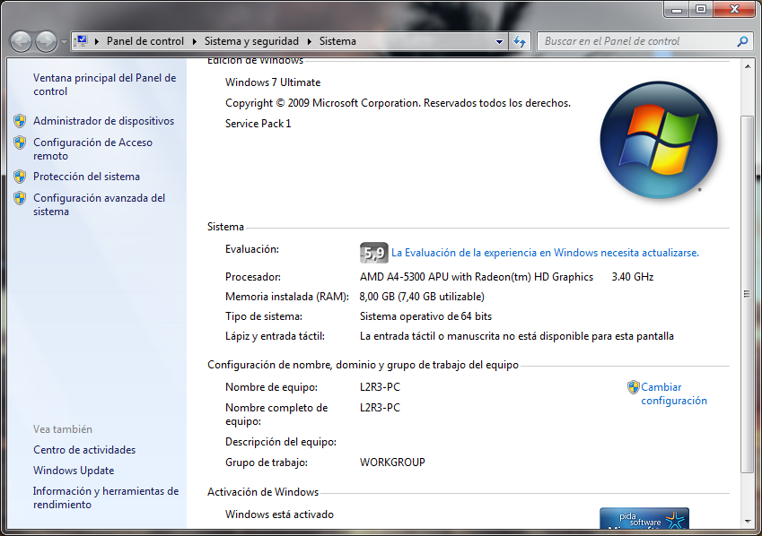Open the Sistema y seguridad breadcrumb
The image size is (762, 536).
pyautogui.click(x=251, y=41)
